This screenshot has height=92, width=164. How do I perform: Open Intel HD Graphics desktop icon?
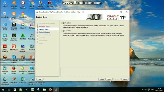(x=14, y=59)
